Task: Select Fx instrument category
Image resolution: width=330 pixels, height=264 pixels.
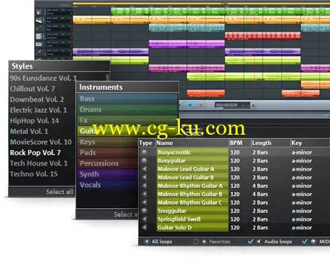Action: 127,120
